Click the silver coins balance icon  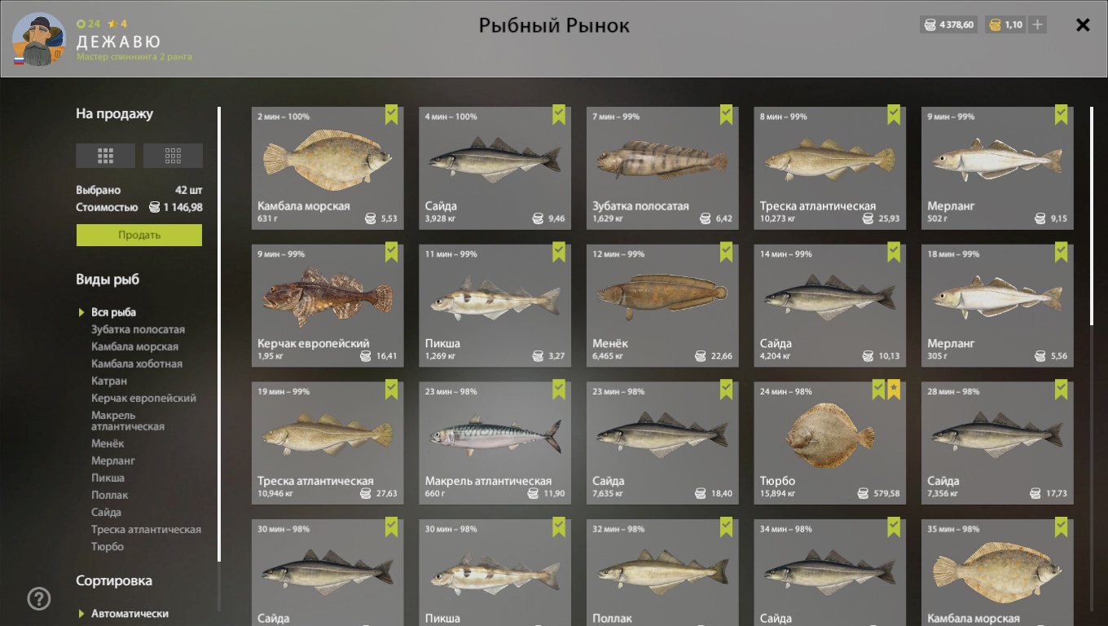click(x=930, y=24)
